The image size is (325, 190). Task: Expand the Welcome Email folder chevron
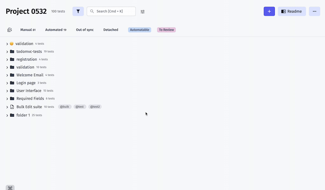(7, 75)
